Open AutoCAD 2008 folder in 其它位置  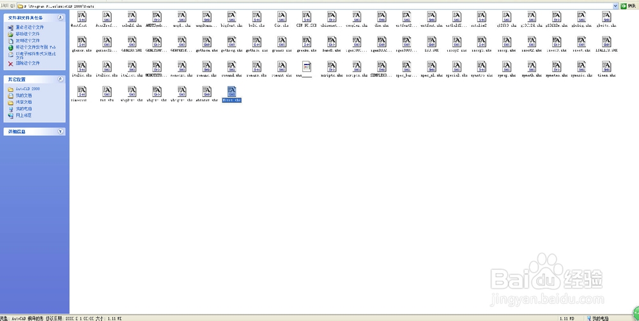point(27,89)
